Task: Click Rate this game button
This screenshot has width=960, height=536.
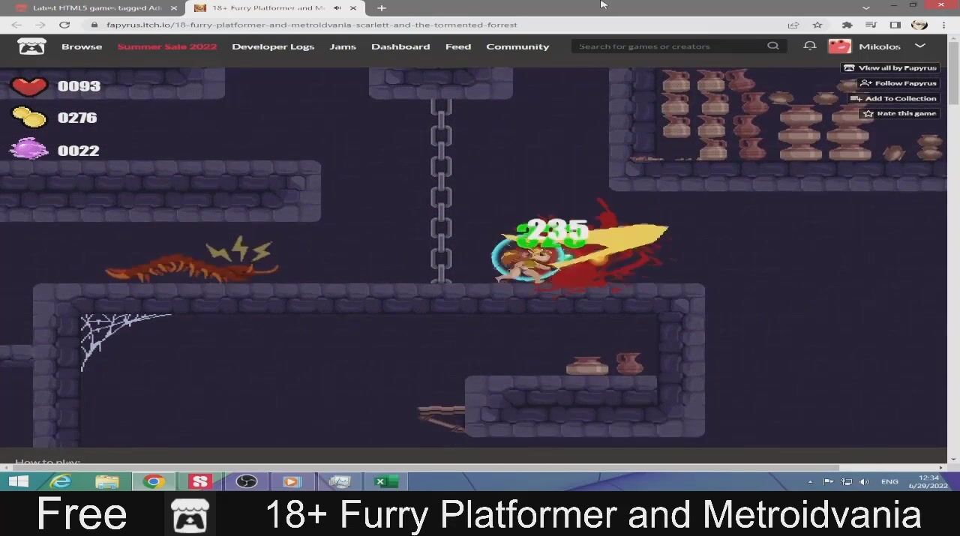Action: pyautogui.click(x=899, y=113)
